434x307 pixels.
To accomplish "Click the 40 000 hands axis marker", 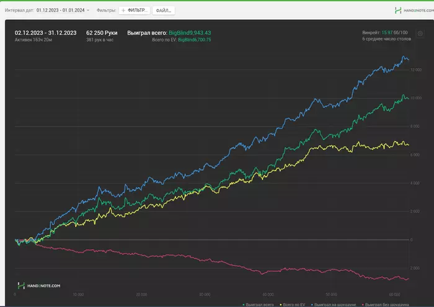I will pyautogui.click(x=268, y=295).
